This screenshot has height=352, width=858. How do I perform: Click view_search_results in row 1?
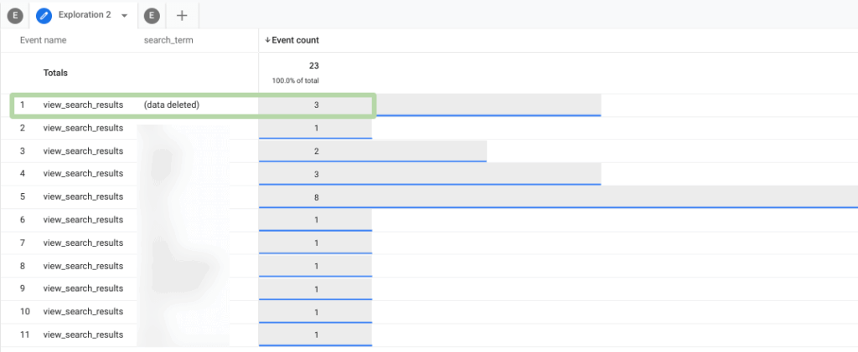83,105
